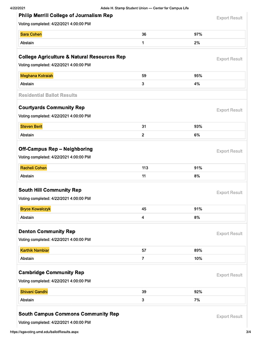Click Export Result for Journalism Rep
The image size is (262, 340).
(x=229, y=18)
